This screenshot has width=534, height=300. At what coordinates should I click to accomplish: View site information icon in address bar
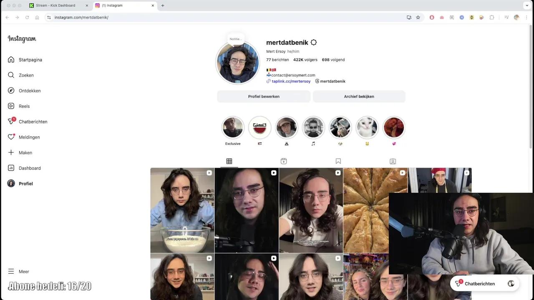[49, 17]
